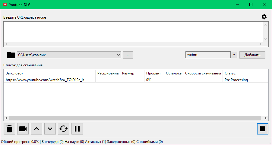The image size is (272, 145).
Task: Play the video with camera icon
Action: (23, 129)
